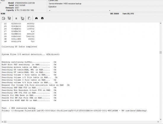Click the open log file icon
The height and width of the screenshot is (124, 163).
pos(4,18)
